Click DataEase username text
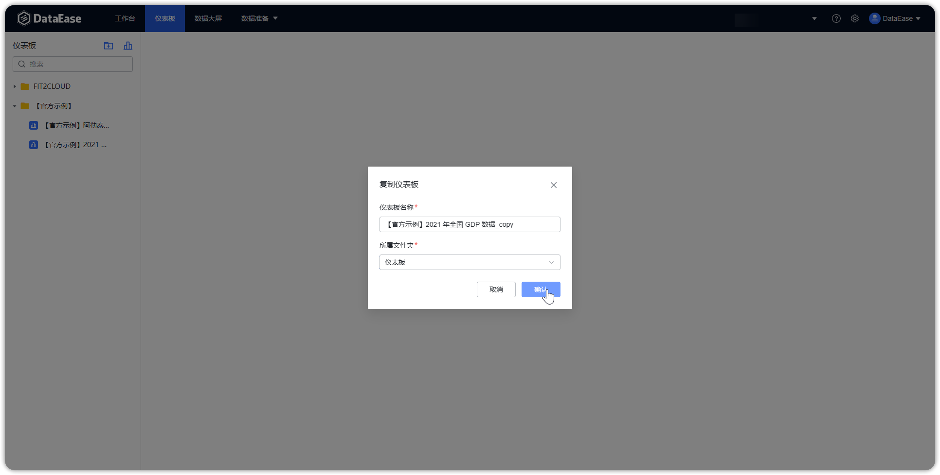940x475 pixels. [898, 18]
